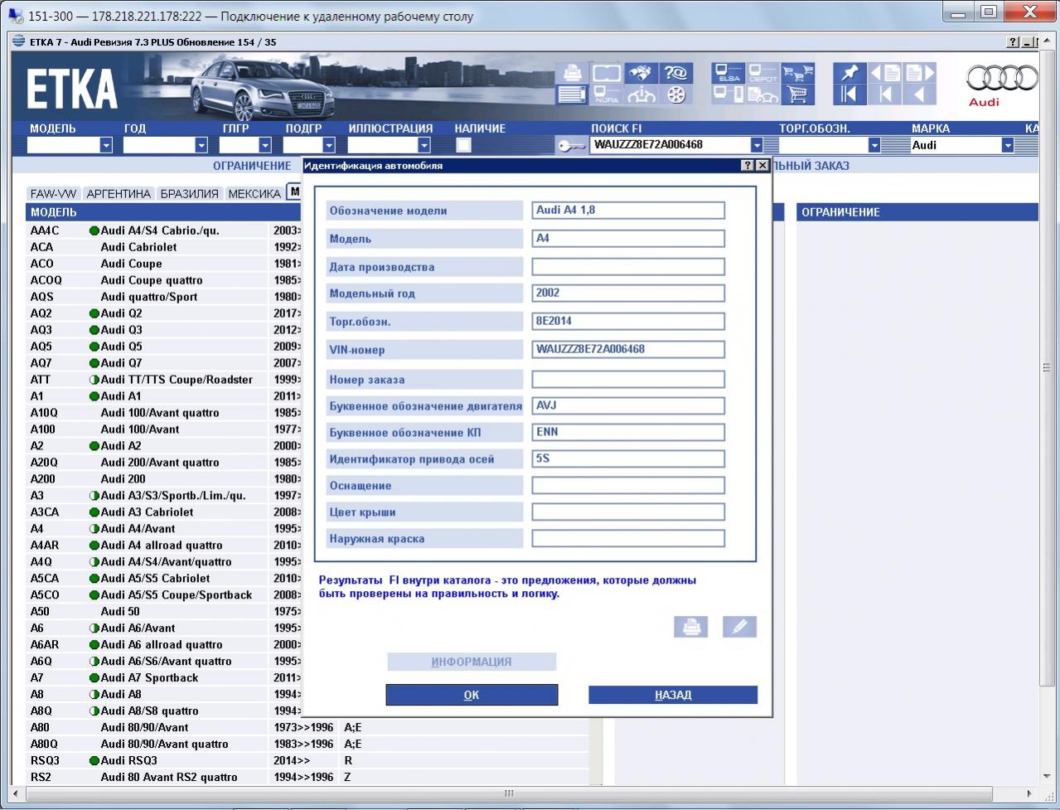Open the multiple shopping carts icon
This screenshot has height=810, width=1060.
[x=797, y=73]
